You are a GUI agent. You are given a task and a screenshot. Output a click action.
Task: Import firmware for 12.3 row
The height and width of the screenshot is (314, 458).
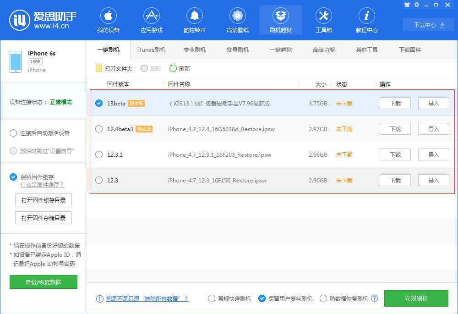coord(433,180)
